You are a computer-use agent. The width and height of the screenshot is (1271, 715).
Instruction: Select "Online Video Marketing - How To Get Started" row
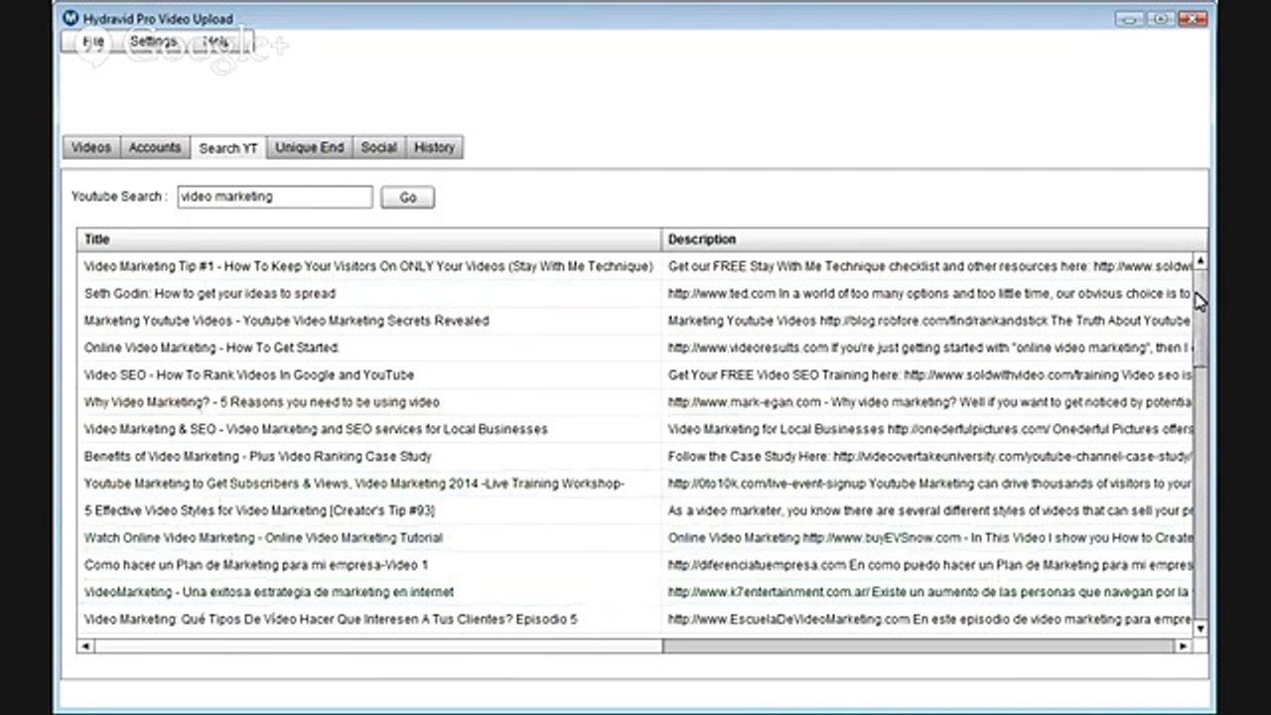(368, 348)
